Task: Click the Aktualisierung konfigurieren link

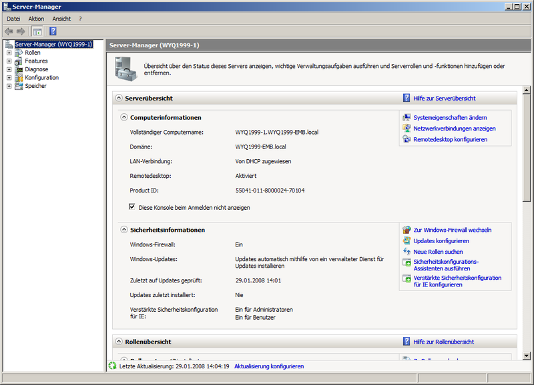Action: point(268,366)
